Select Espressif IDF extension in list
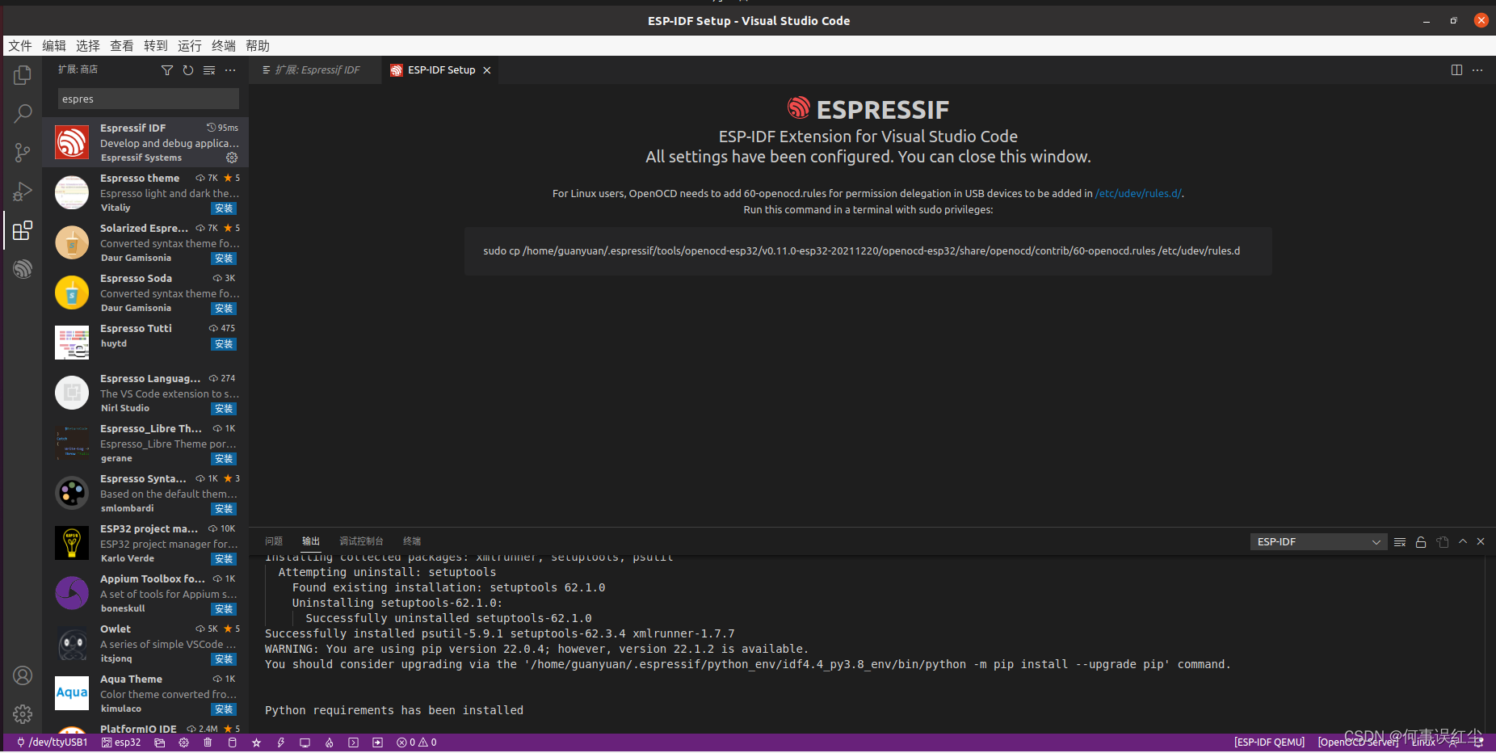Image resolution: width=1496 pixels, height=753 pixels. [145, 142]
